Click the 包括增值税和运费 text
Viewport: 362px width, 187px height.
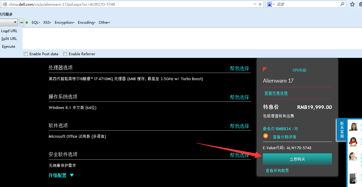click(278, 116)
